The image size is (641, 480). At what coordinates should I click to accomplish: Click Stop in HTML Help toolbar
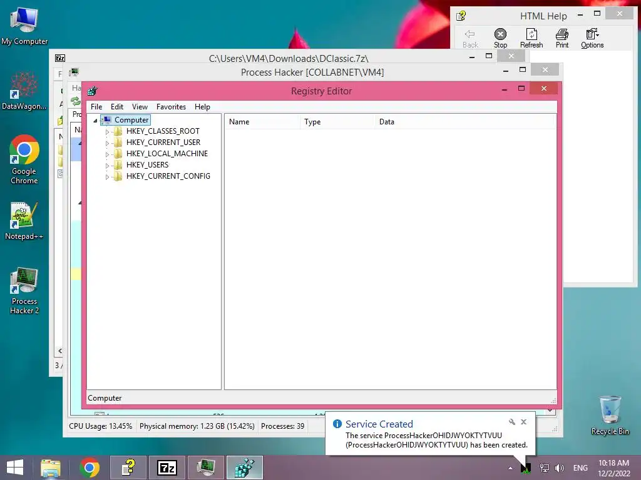[x=500, y=39]
